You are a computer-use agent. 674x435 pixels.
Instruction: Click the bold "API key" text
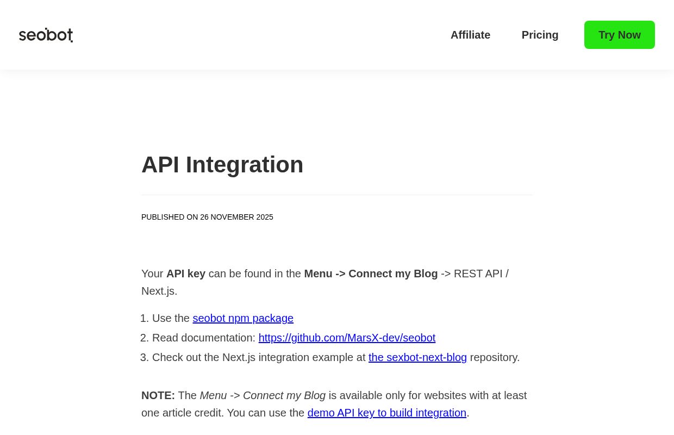186,274
